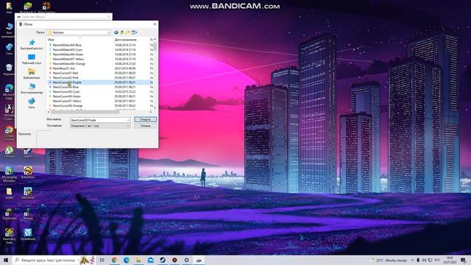Open the Bandicam recorder taskbar icon
Screen dimensions: 471x265
pos(174,260)
